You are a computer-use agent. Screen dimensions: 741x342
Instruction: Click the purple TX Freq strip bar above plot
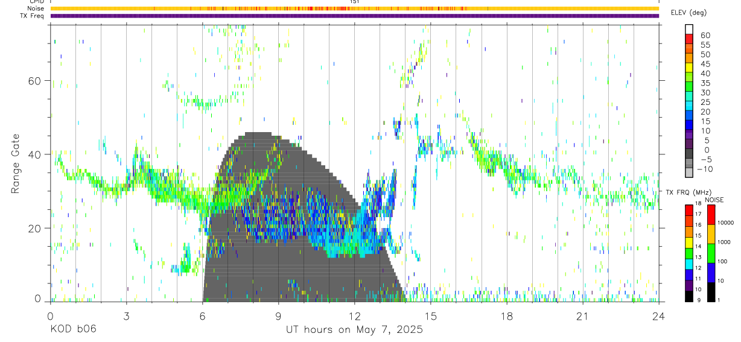[354, 16]
